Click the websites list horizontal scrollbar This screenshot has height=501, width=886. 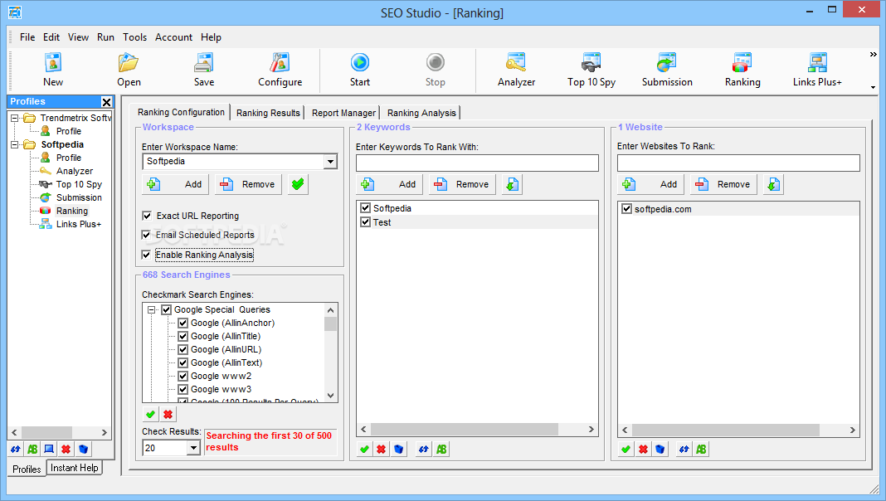(x=738, y=430)
